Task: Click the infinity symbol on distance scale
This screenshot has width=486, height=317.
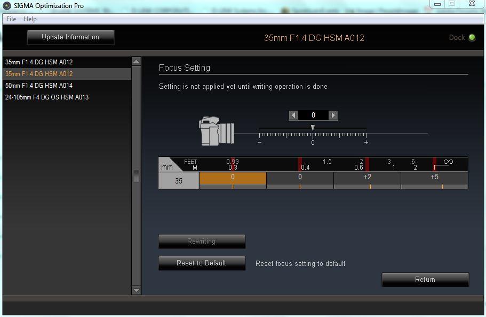Action: (448, 162)
